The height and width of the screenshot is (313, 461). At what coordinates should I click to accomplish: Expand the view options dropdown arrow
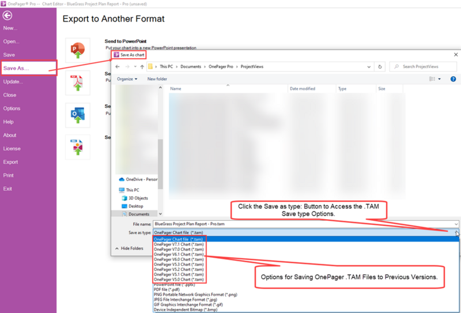[440, 79]
